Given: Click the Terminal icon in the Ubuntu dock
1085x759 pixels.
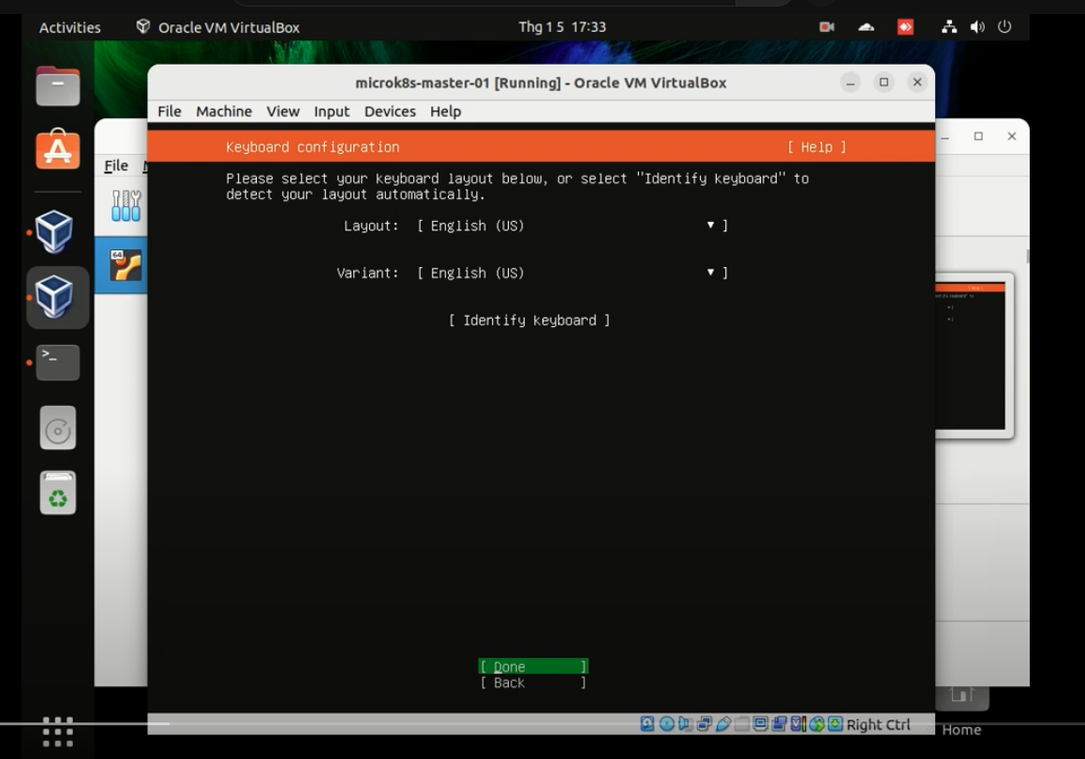Looking at the screenshot, I should click(56, 363).
